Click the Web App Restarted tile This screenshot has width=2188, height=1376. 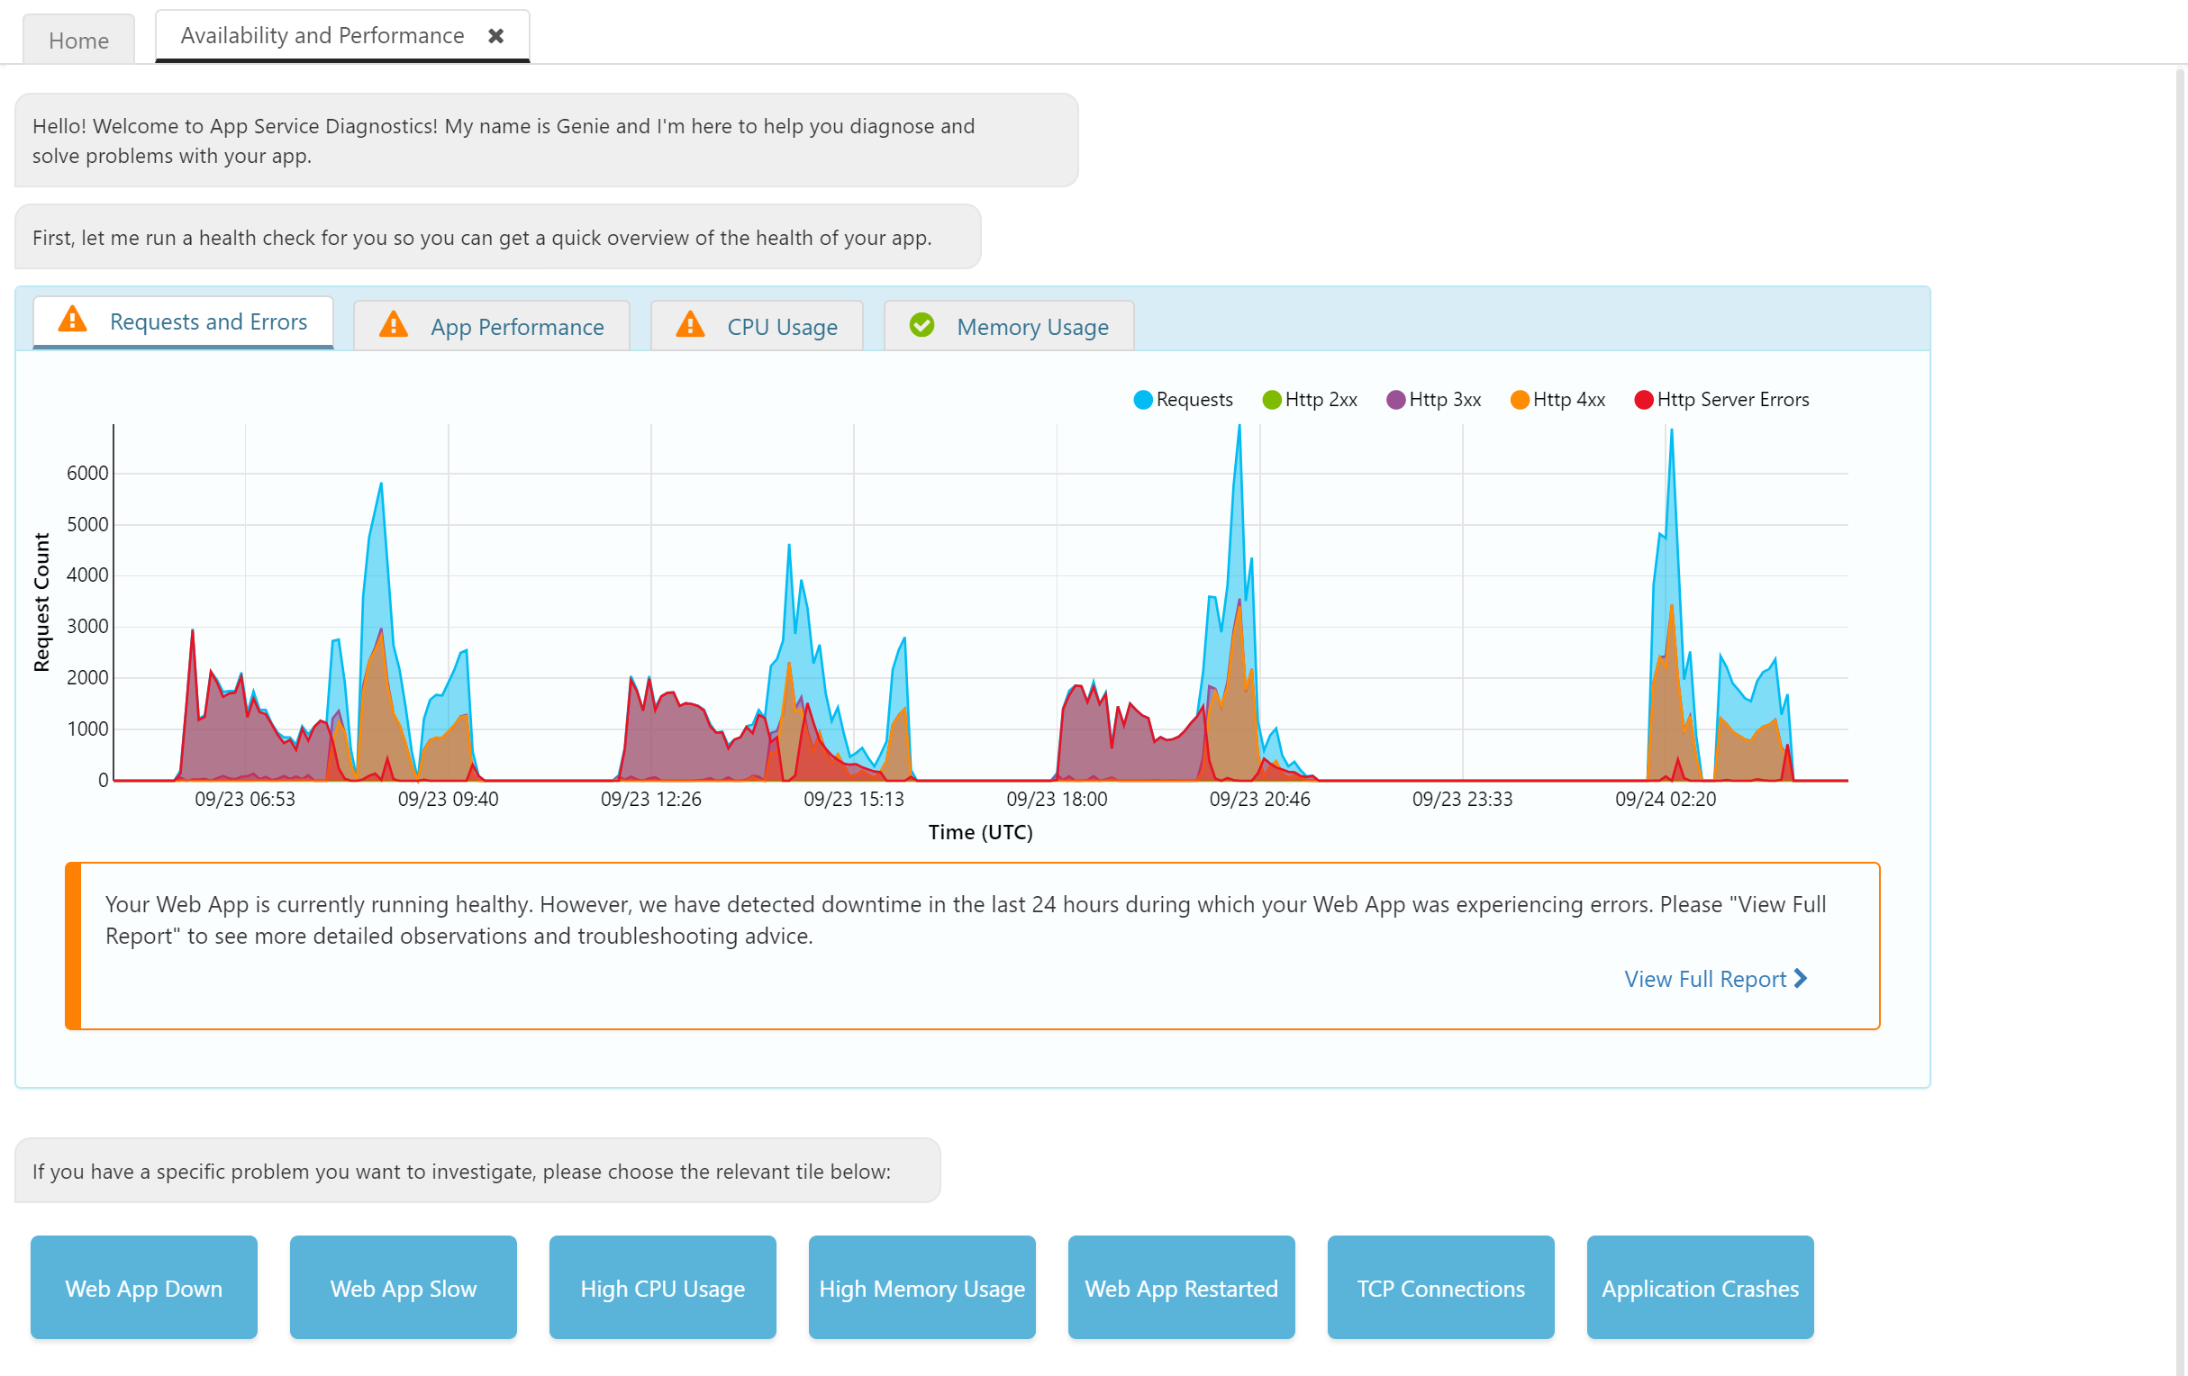coord(1180,1287)
